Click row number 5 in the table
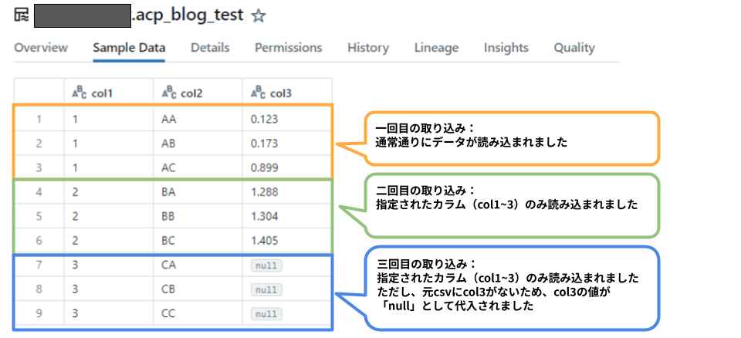The width and height of the screenshot is (741, 338). click(39, 217)
